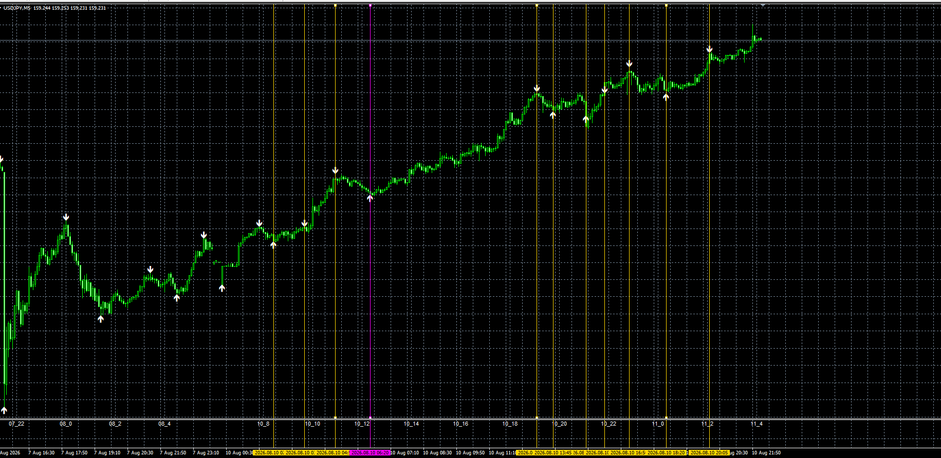
Task: Click the yellow 2026.08.10 18:20 date label
Action: coord(666,453)
